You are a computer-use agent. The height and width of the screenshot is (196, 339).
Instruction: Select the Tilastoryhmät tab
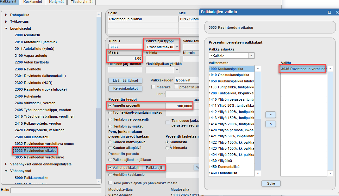pos(82,2)
